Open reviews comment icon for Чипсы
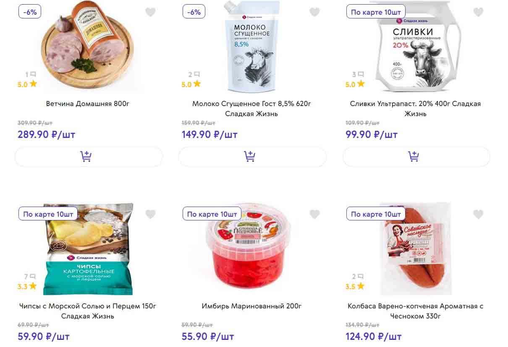This screenshot has width=508, height=347. point(32,277)
